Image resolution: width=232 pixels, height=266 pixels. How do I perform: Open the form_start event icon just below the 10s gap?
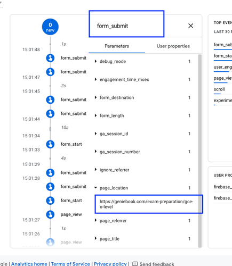pos(50,144)
